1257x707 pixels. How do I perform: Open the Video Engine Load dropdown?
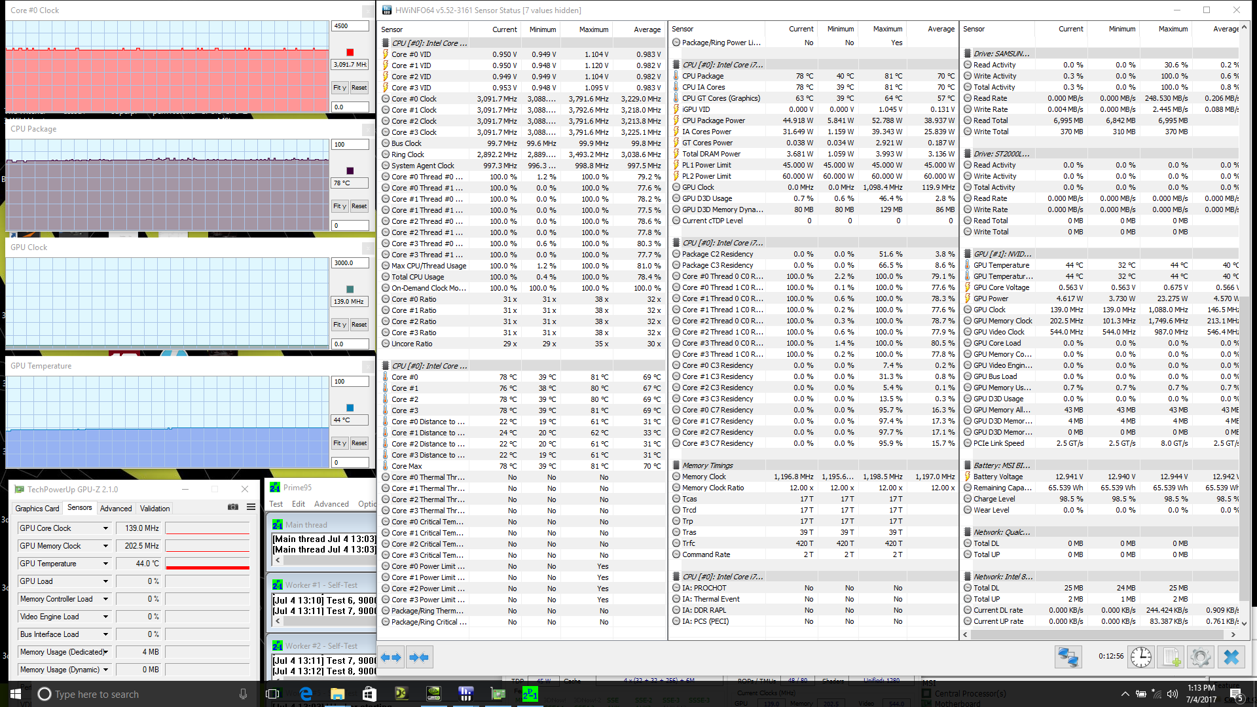click(x=105, y=617)
